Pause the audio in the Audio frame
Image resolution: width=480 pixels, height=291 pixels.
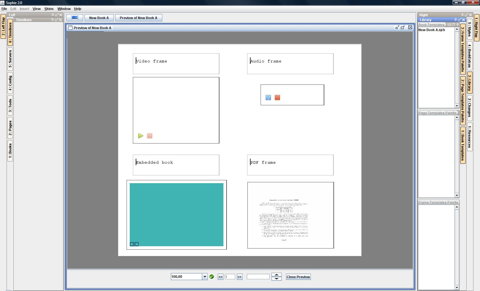[268, 98]
